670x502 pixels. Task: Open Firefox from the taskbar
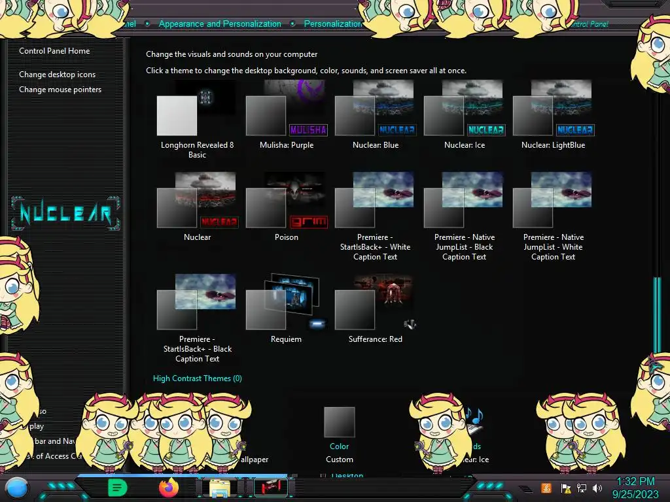pyautogui.click(x=169, y=488)
